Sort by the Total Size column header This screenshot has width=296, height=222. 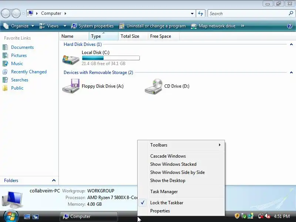[x=133, y=36]
